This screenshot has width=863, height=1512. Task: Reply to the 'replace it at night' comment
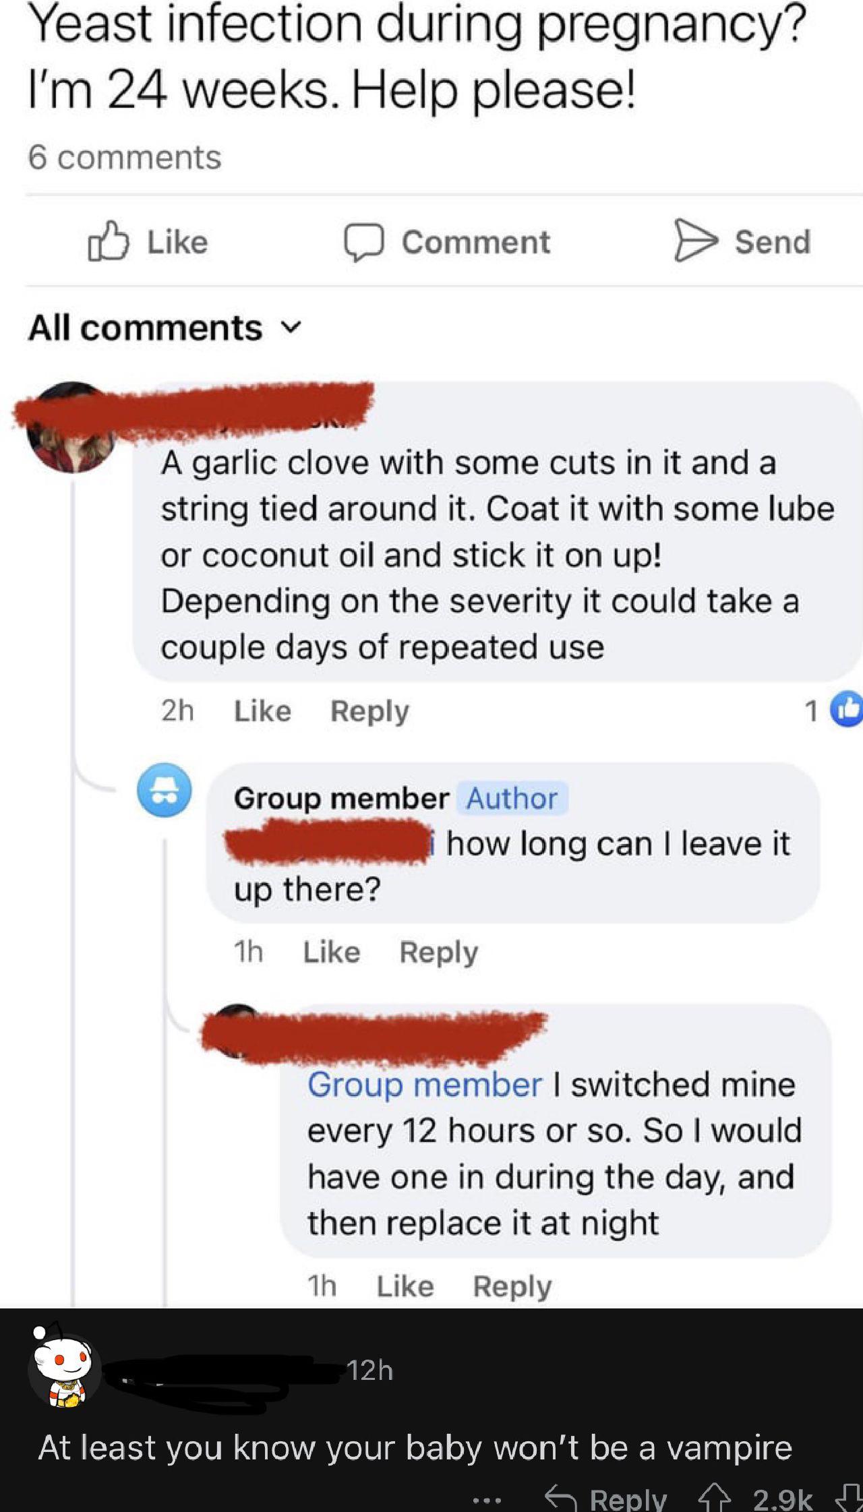click(512, 1286)
